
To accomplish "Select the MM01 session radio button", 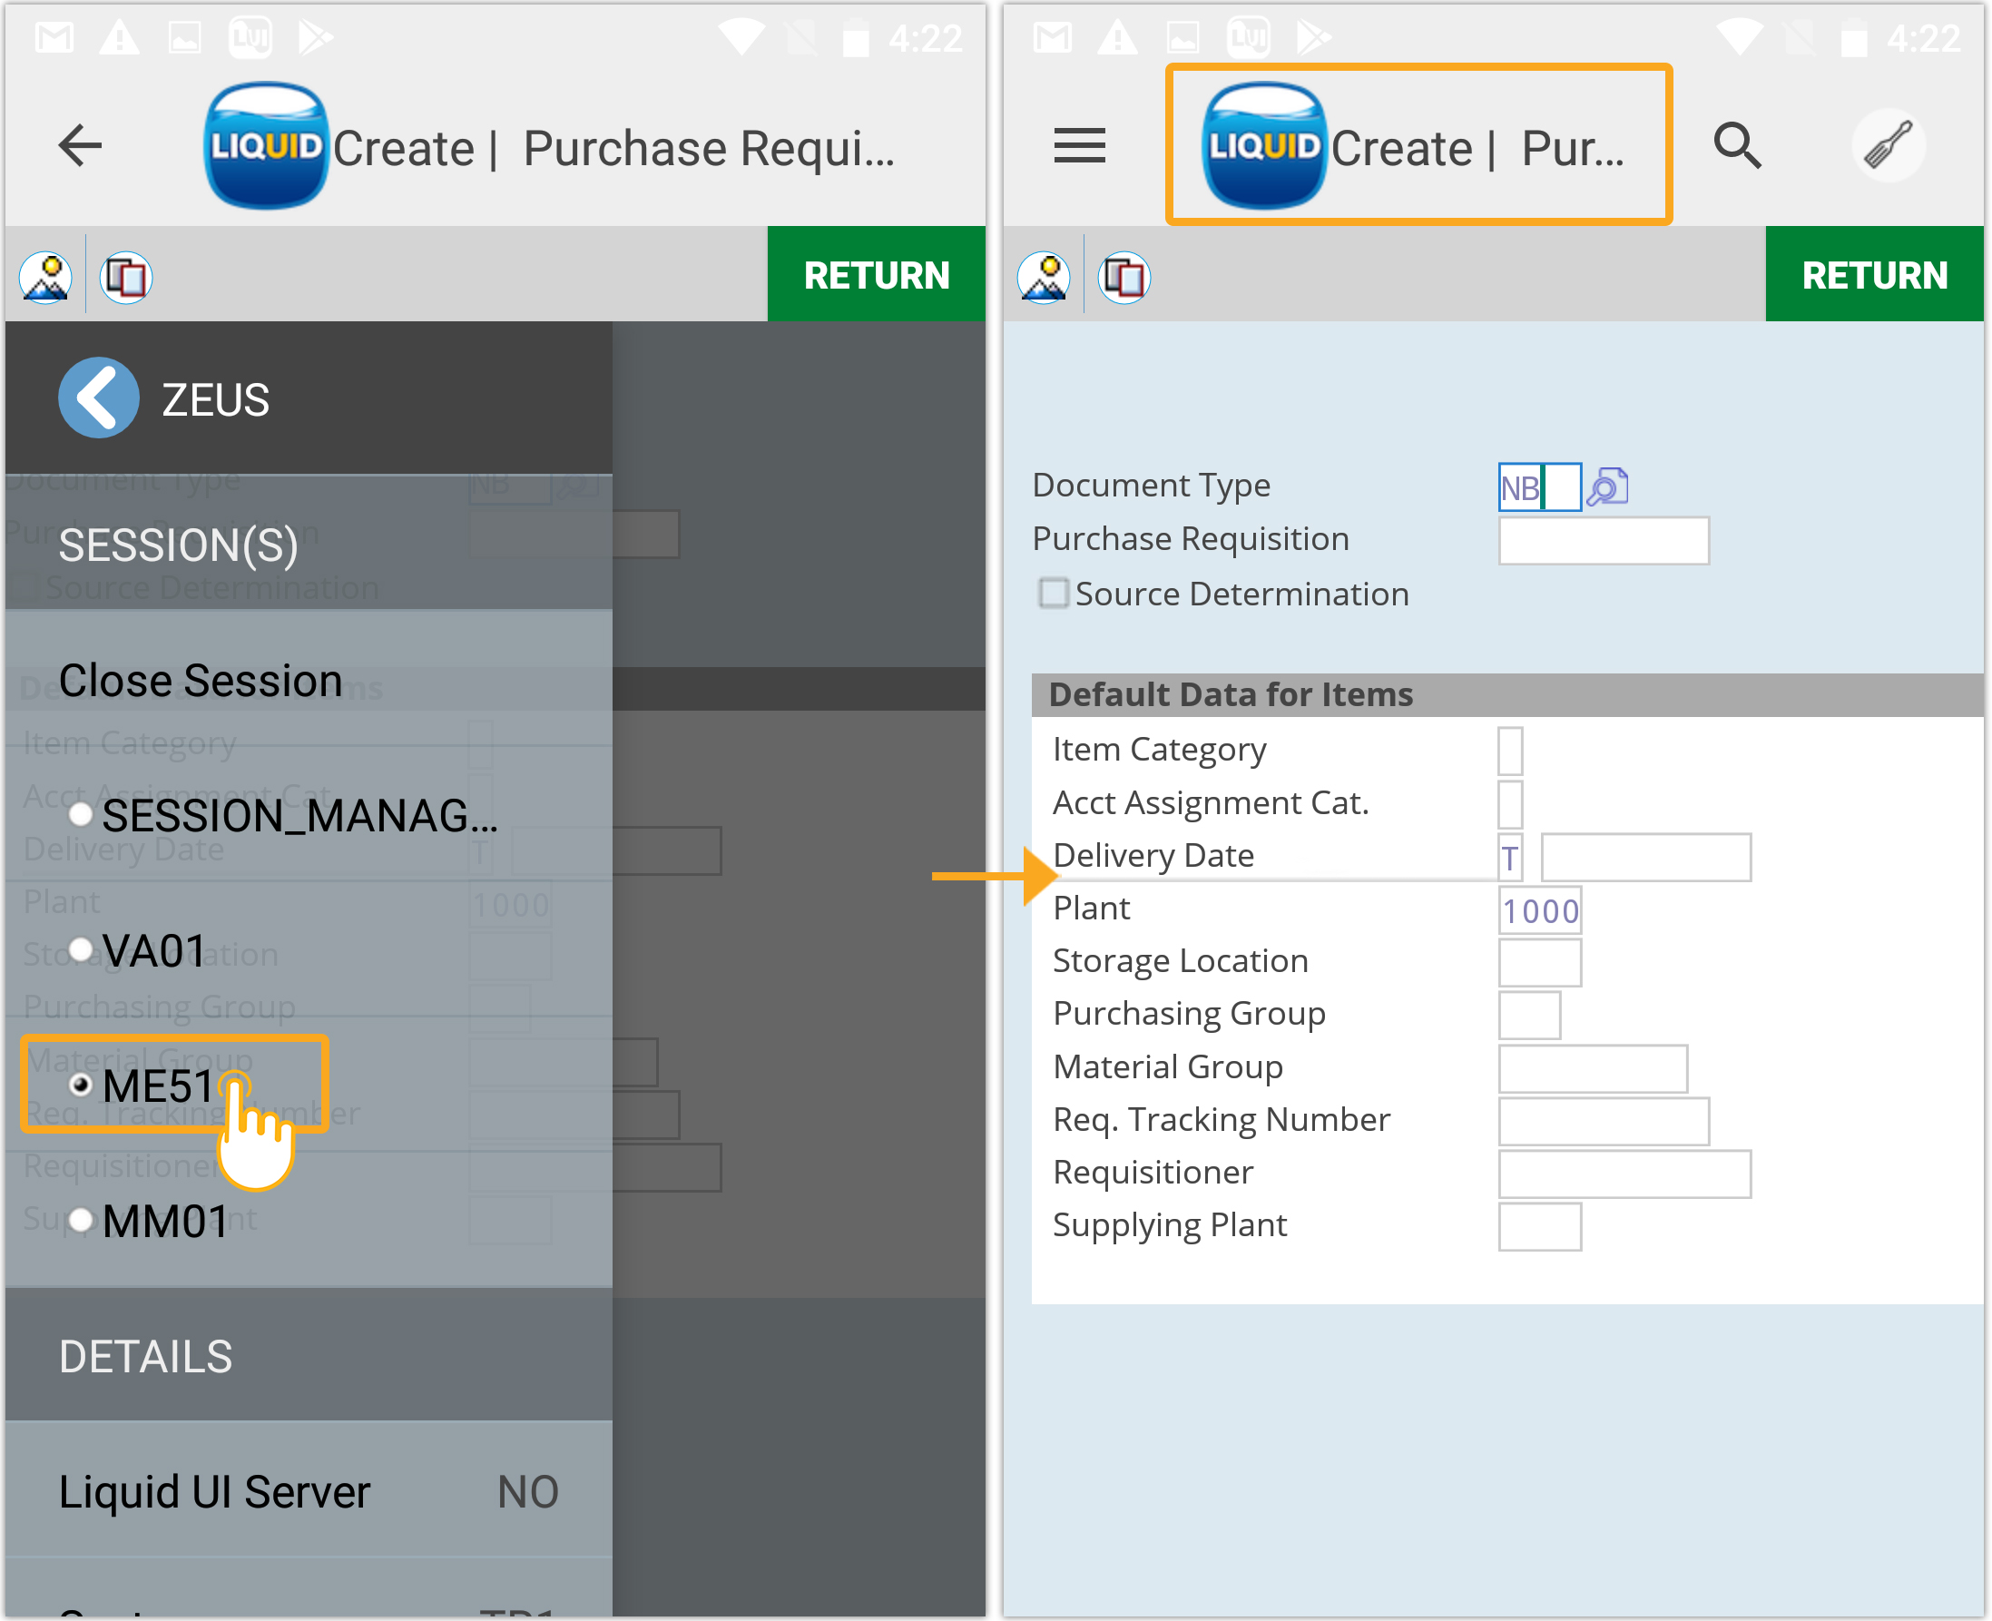I will pyautogui.click(x=81, y=1221).
